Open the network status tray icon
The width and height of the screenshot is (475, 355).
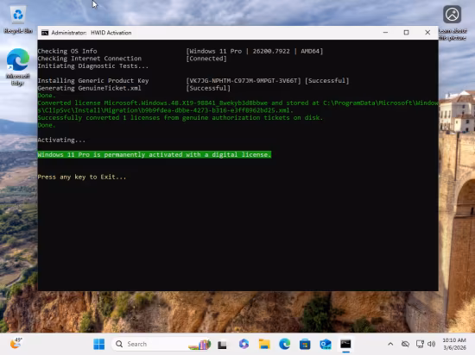tap(420, 344)
